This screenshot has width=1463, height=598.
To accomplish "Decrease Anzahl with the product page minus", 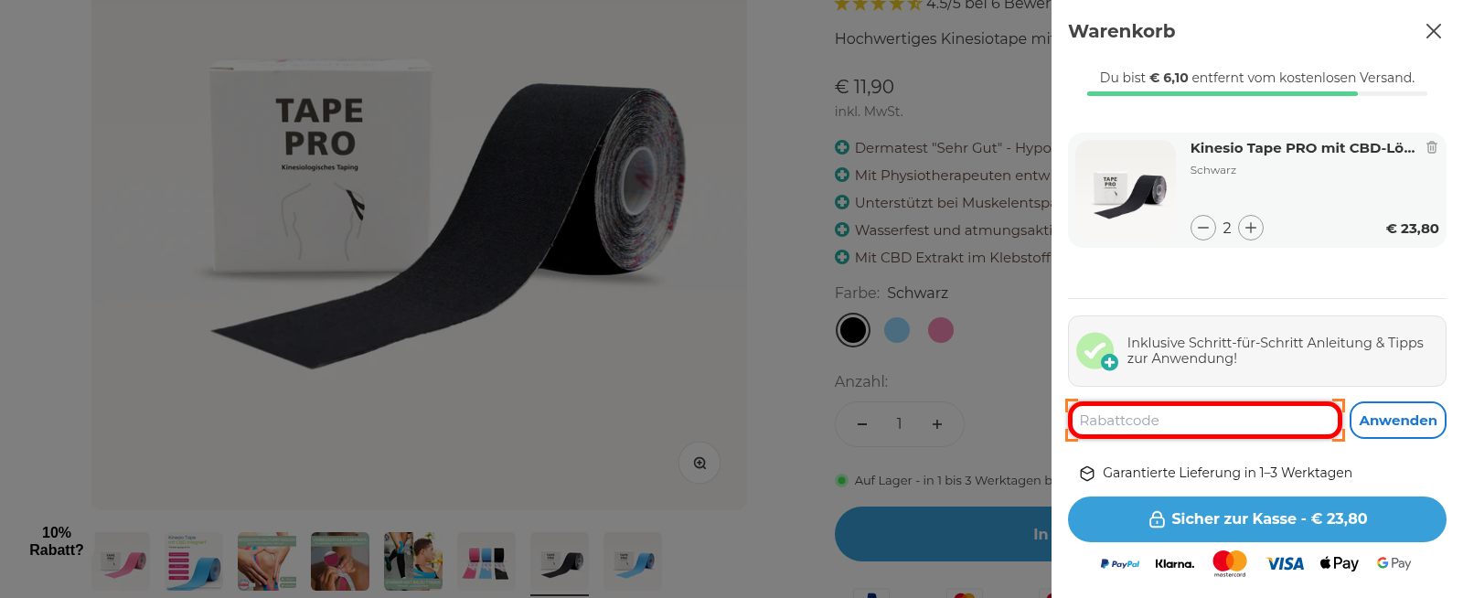I will click(x=862, y=424).
